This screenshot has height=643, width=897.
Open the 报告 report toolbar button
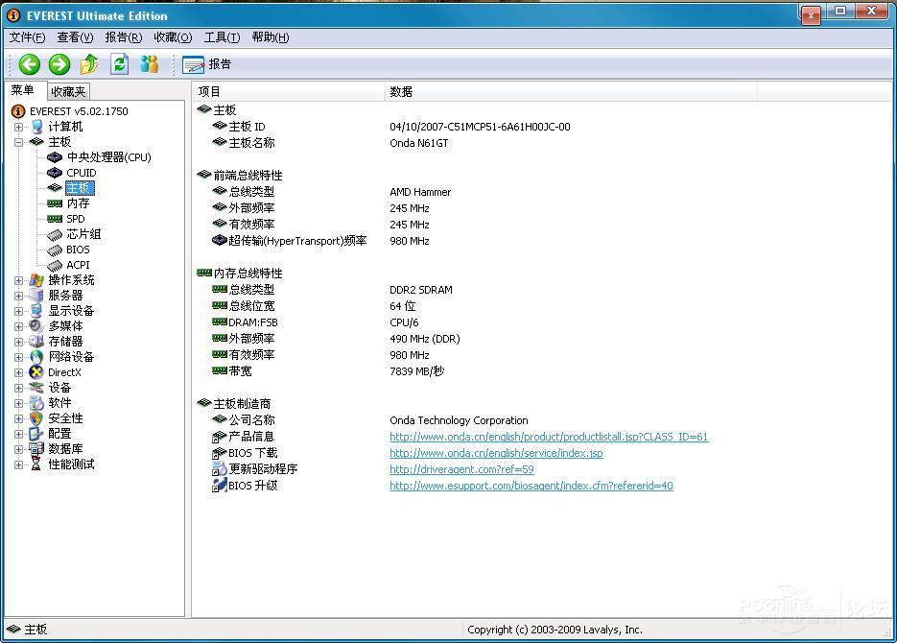point(207,64)
